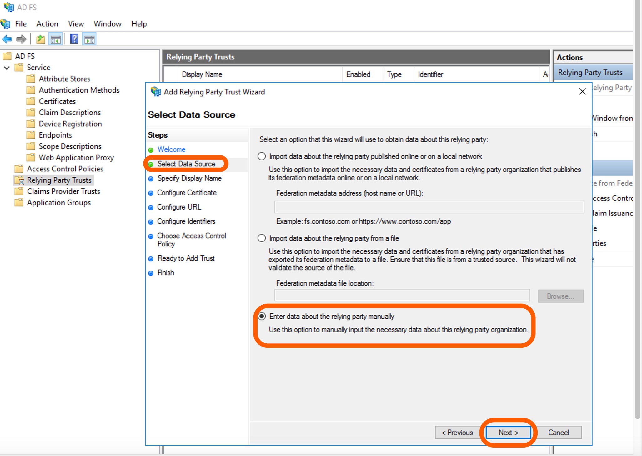
Task: Select the Endpoints tree node
Action: point(55,135)
